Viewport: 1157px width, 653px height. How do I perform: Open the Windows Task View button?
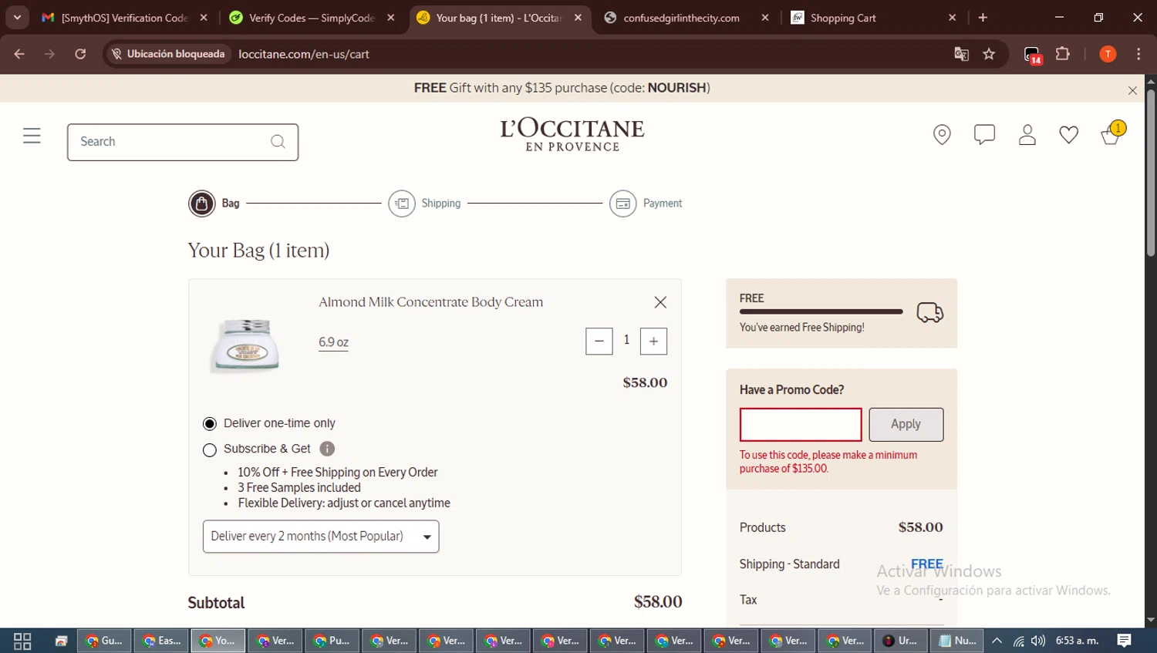point(22,641)
